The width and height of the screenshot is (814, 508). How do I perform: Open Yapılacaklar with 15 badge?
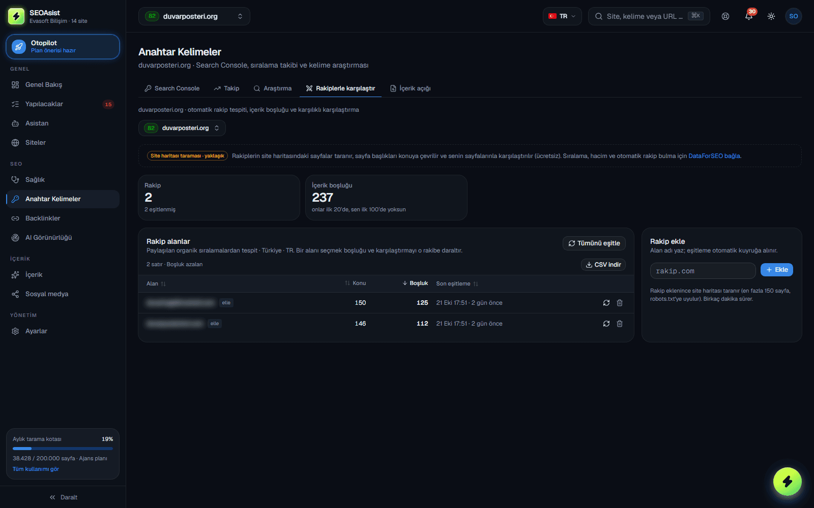point(63,104)
